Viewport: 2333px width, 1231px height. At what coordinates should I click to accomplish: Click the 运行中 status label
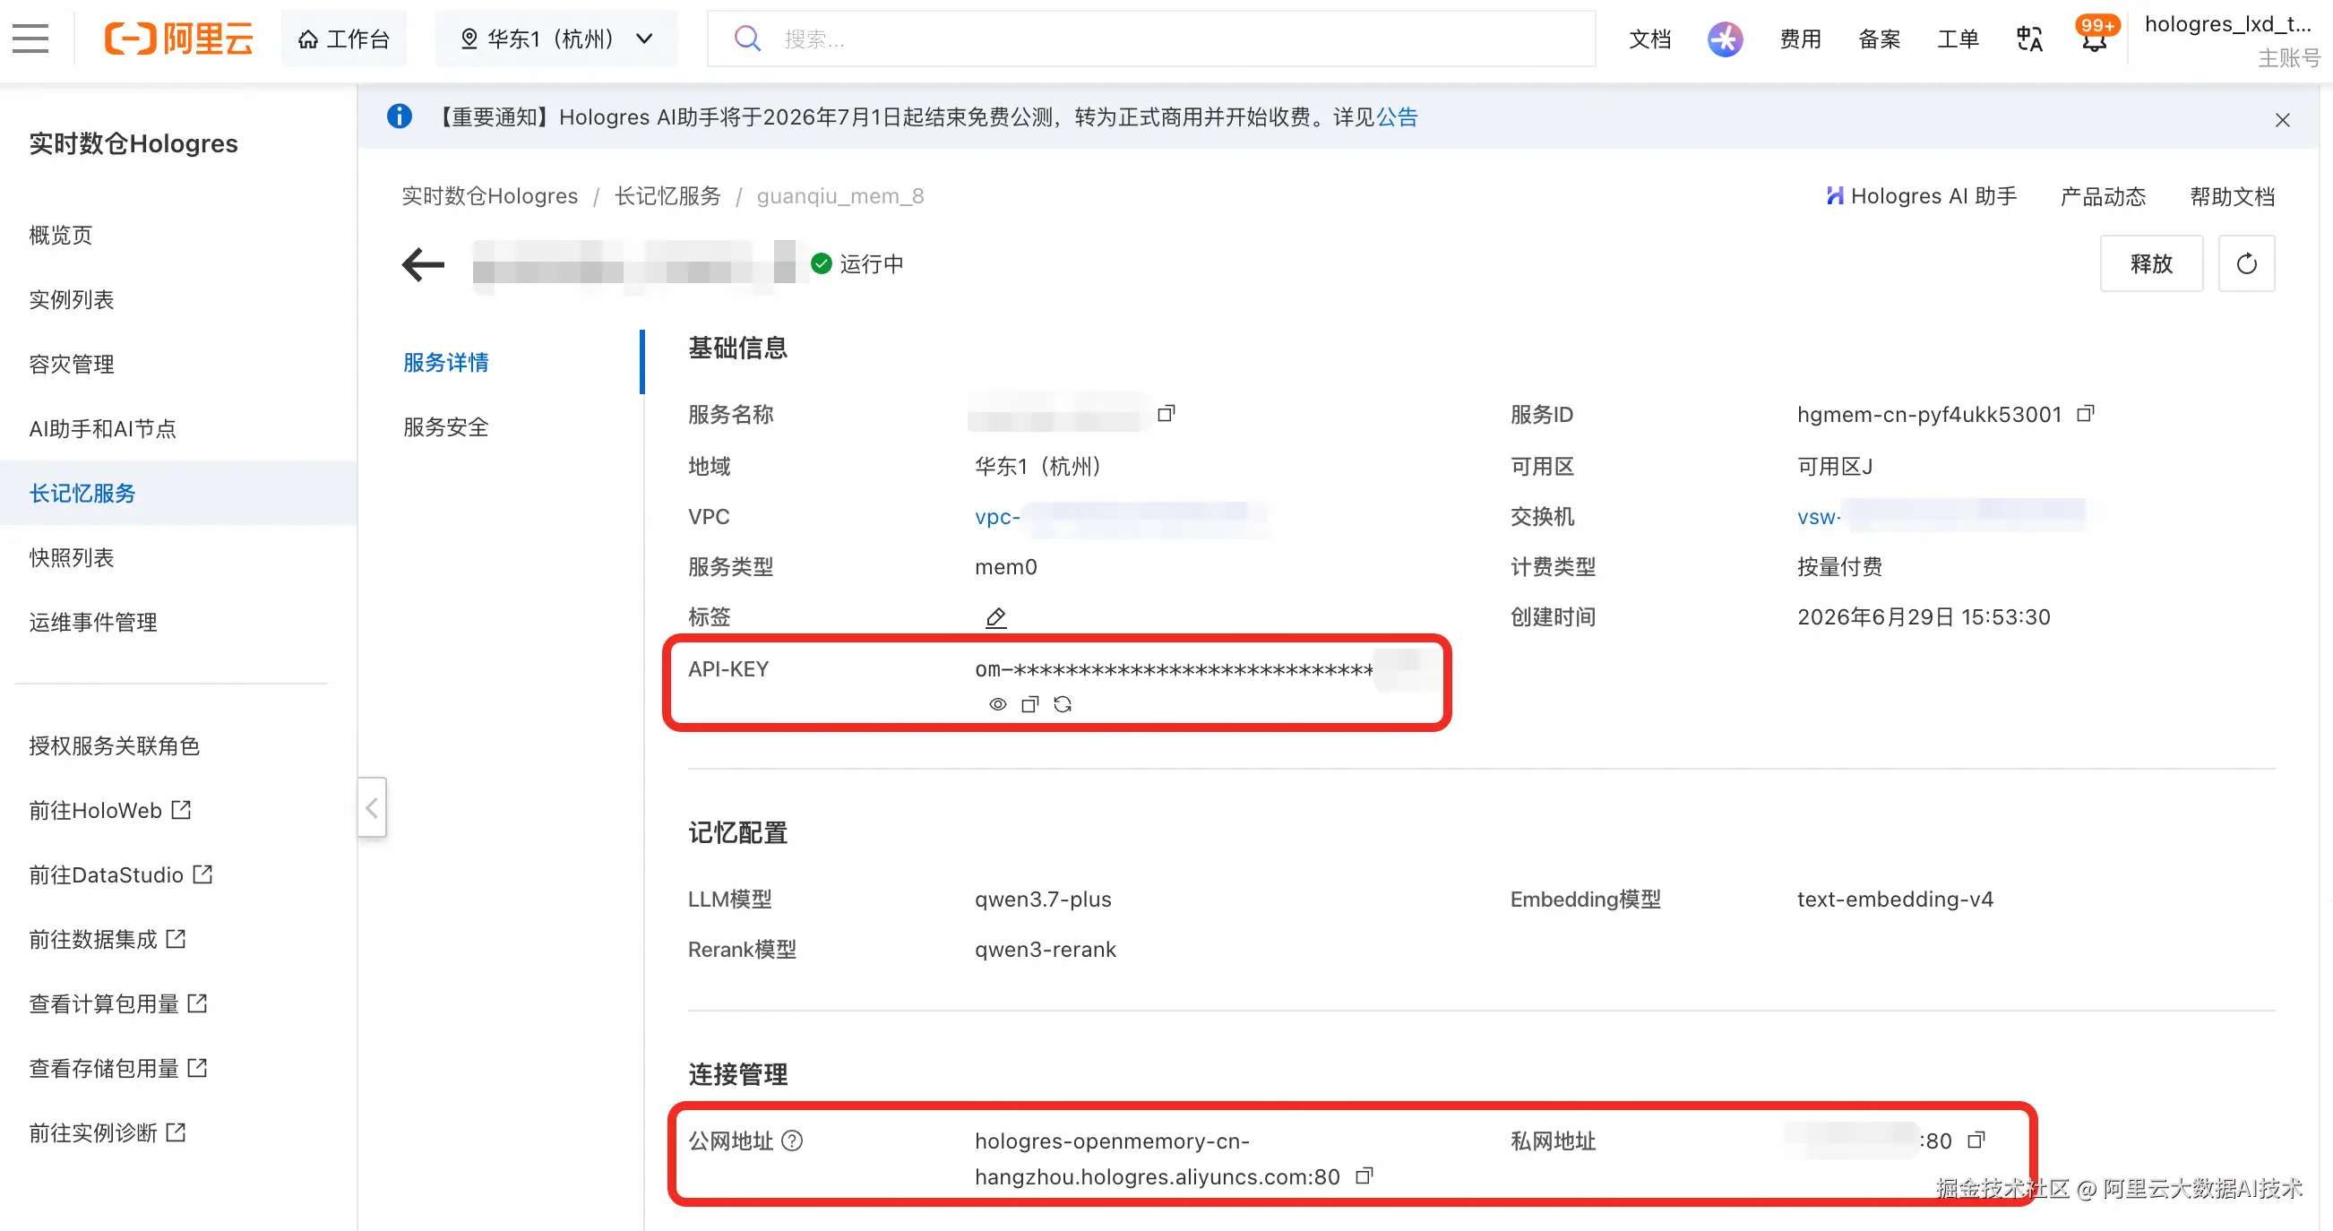coord(870,263)
